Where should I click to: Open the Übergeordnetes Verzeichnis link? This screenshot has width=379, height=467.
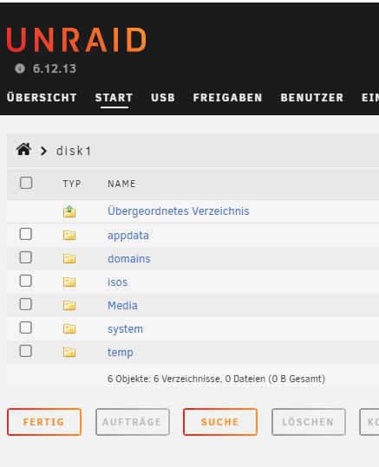[179, 211]
